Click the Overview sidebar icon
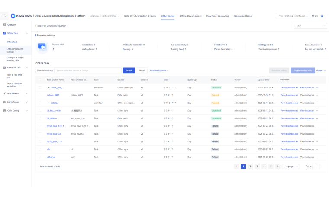The image size is (329, 199). click(x=4, y=25)
